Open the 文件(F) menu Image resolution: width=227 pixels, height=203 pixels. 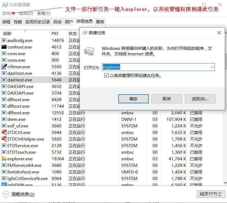(x=9, y=13)
